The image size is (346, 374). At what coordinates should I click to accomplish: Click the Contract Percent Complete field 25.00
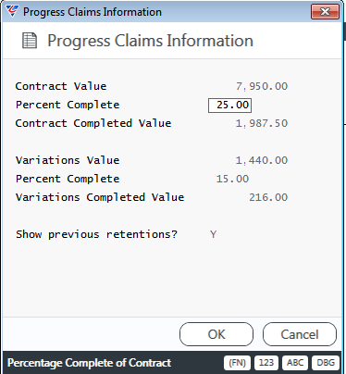pos(229,106)
